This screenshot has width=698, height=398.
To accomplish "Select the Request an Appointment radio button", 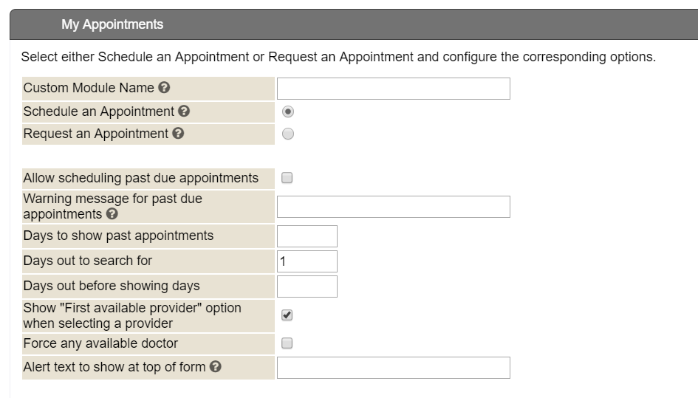I will (288, 134).
